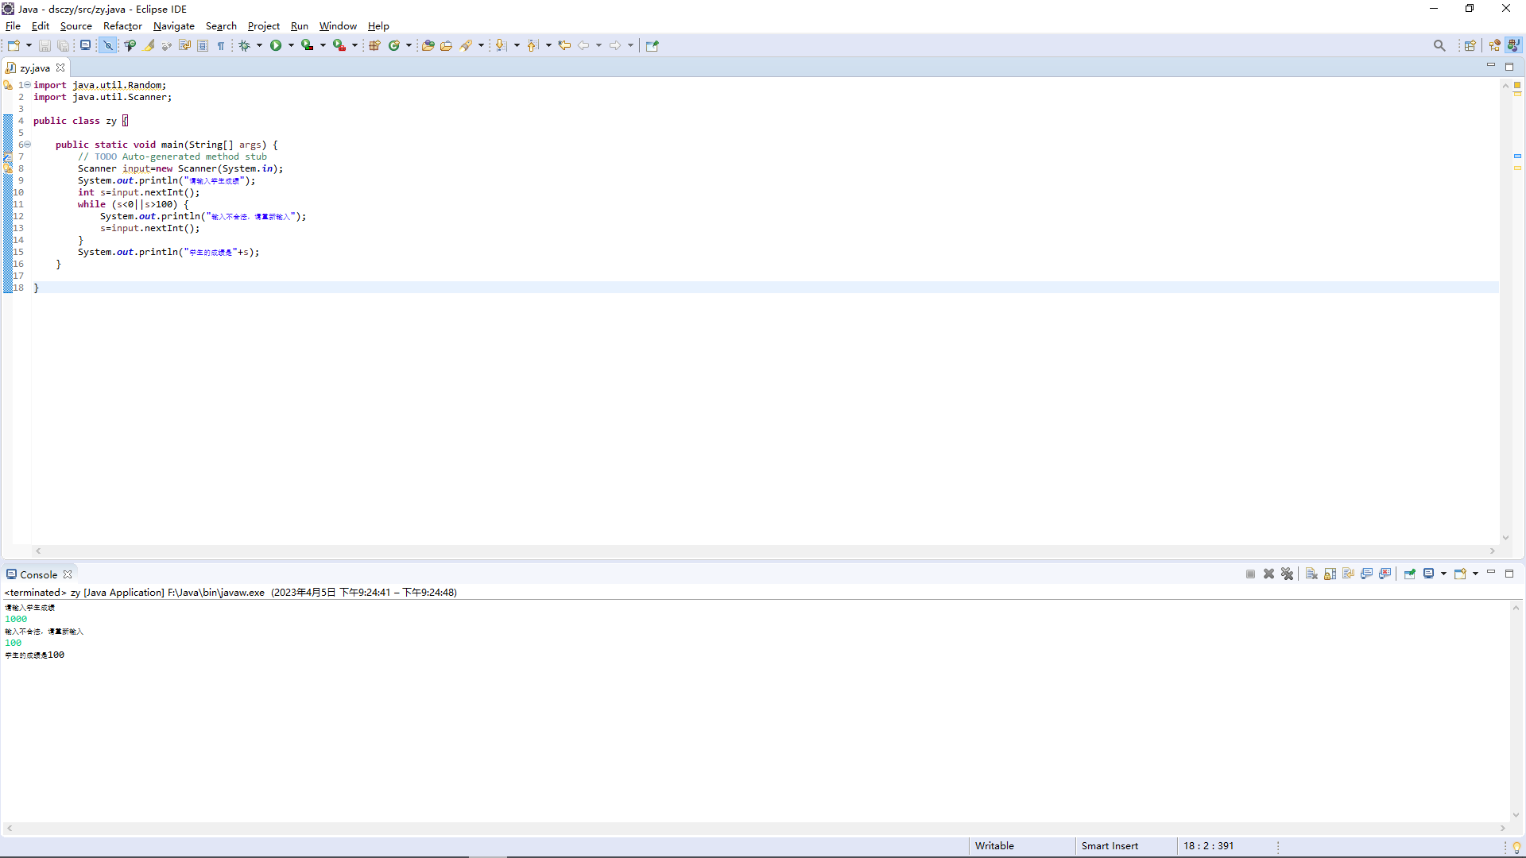Select the zy.java editor tab
Screen dimensions: 1526x858
point(35,68)
